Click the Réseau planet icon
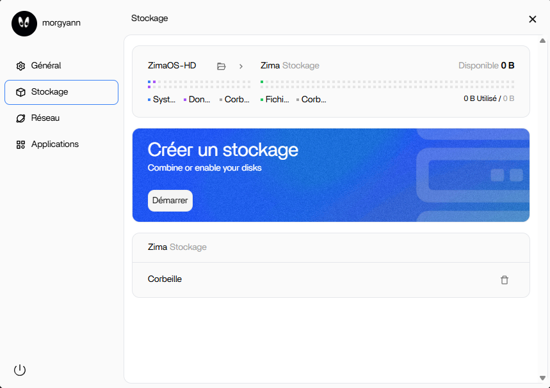This screenshot has height=388, width=550. [20, 118]
